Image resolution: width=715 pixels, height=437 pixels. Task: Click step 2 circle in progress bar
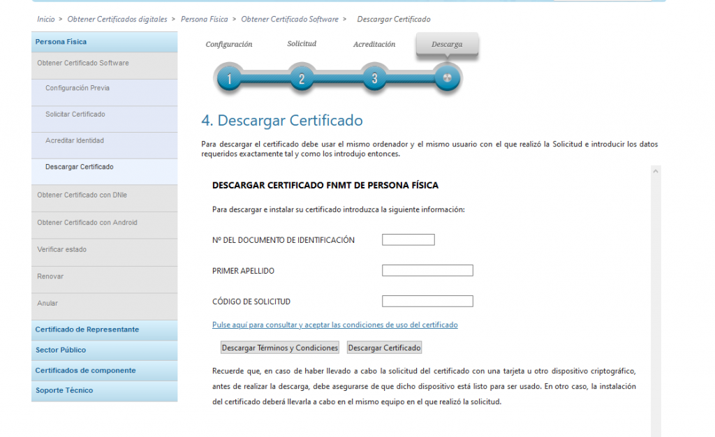click(302, 78)
